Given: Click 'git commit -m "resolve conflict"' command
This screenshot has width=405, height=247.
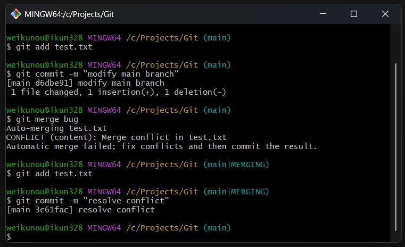Looking at the screenshot, I should (x=88, y=201).
